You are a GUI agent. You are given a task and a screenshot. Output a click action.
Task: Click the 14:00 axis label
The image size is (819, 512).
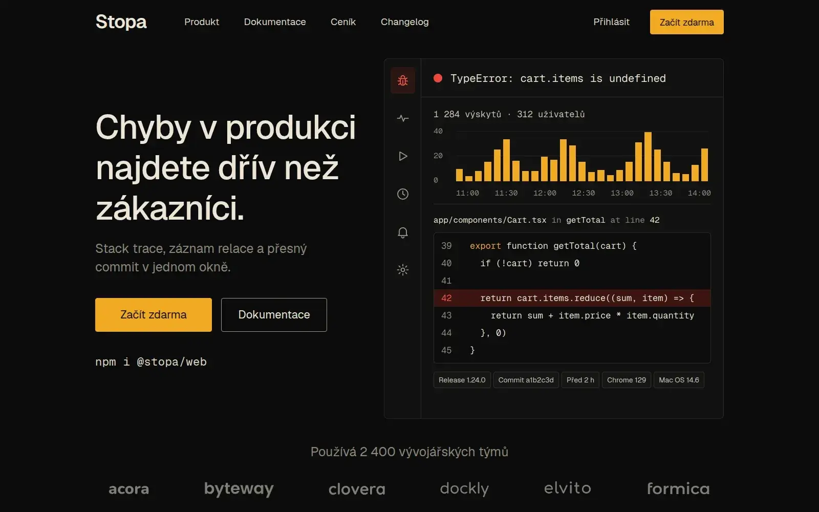tap(699, 193)
